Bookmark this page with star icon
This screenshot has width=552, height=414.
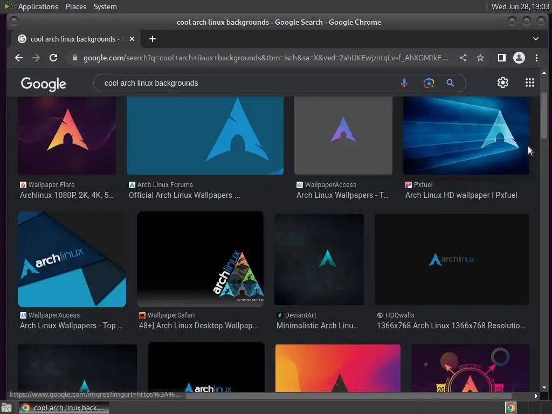pos(480,58)
